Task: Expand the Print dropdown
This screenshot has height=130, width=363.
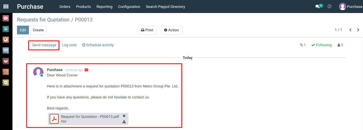Action: pos(147,30)
